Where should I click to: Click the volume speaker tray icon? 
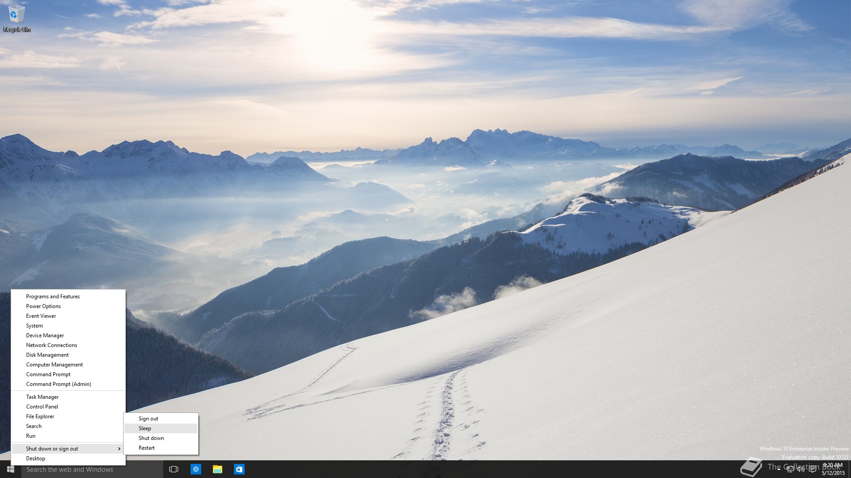tap(801, 469)
